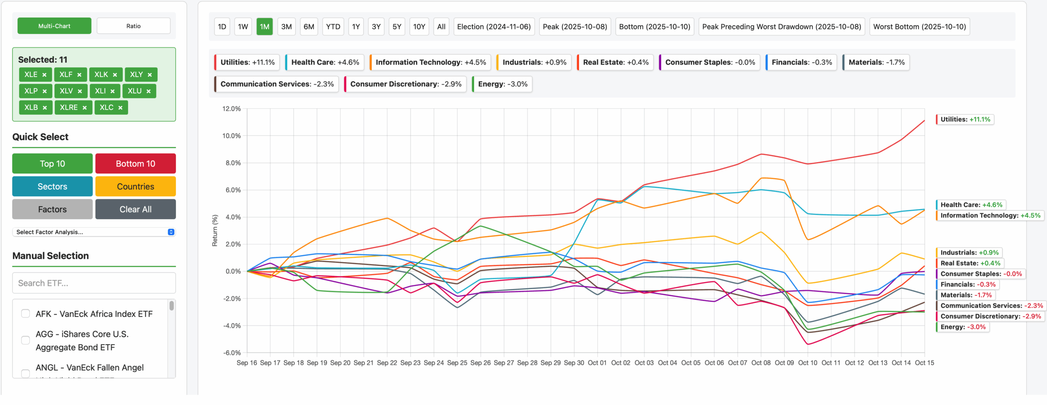Remove XLY using its x icon
The image size is (1047, 405).
coord(150,75)
